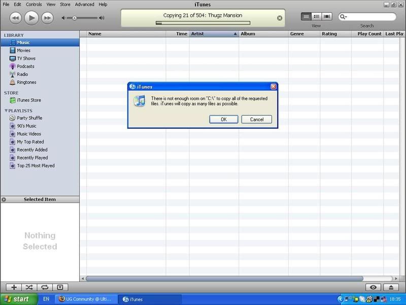Image resolution: width=406 pixels, height=305 pixels.
Task: Select the 90's Music smart playlist icon
Action: point(12,126)
